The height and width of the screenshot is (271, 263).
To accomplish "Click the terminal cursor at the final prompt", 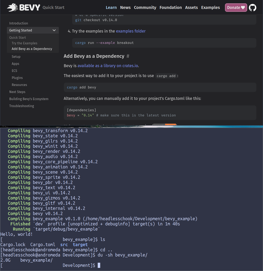I will [x=99, y=265].
